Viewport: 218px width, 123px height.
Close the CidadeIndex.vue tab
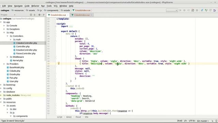pos(91,15)
